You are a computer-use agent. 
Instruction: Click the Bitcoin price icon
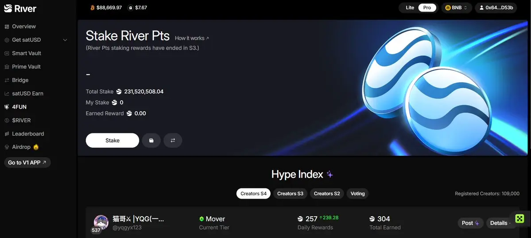[x=93, y=8]
